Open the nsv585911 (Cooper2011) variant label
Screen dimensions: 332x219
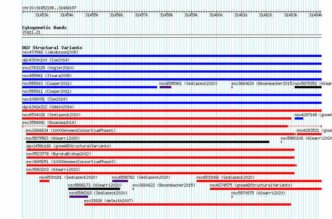tap(47, 91)
